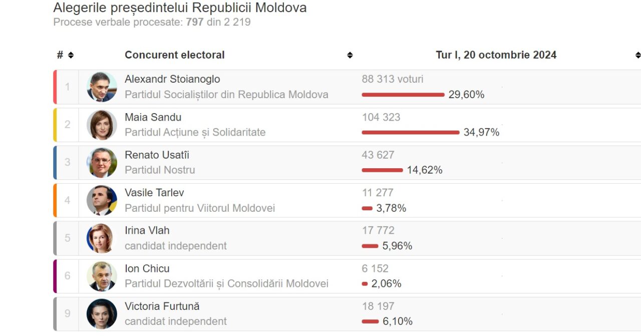Click Victoria Furtună's portrait photo

(x=102, y=314)
